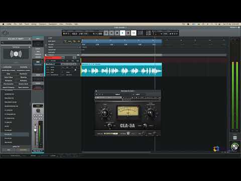241x181 pixels.
Task: Click the Universal Audio diamond logo
Action: (5, 33)
